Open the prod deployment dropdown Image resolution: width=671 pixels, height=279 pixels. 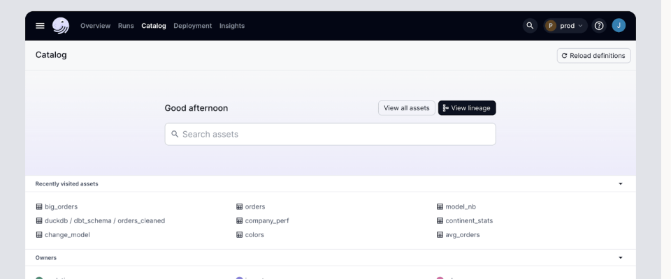pos(565,26)
